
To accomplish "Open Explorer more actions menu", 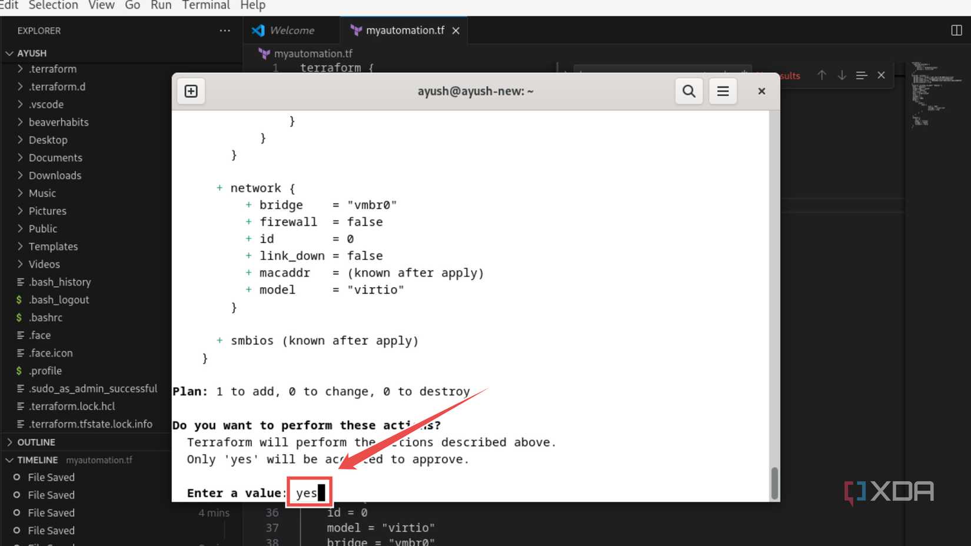I will (224, 31).
